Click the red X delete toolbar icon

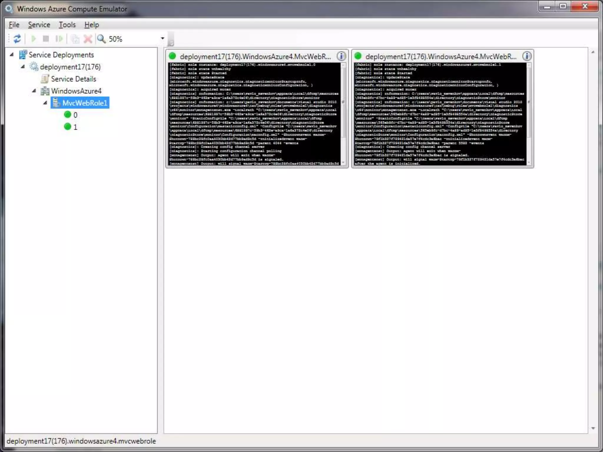click(x=88, y=39)
